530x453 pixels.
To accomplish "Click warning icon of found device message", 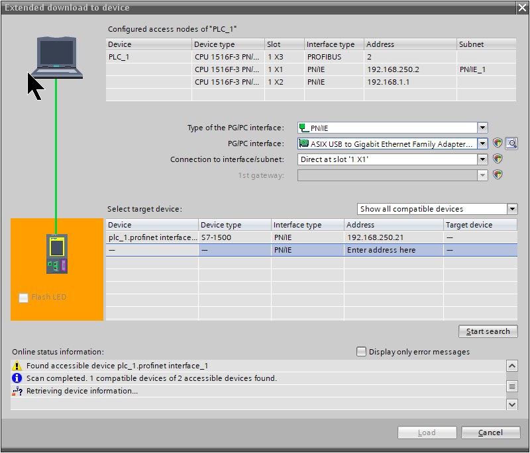I will pyautogui.click(x=17, y=366).
